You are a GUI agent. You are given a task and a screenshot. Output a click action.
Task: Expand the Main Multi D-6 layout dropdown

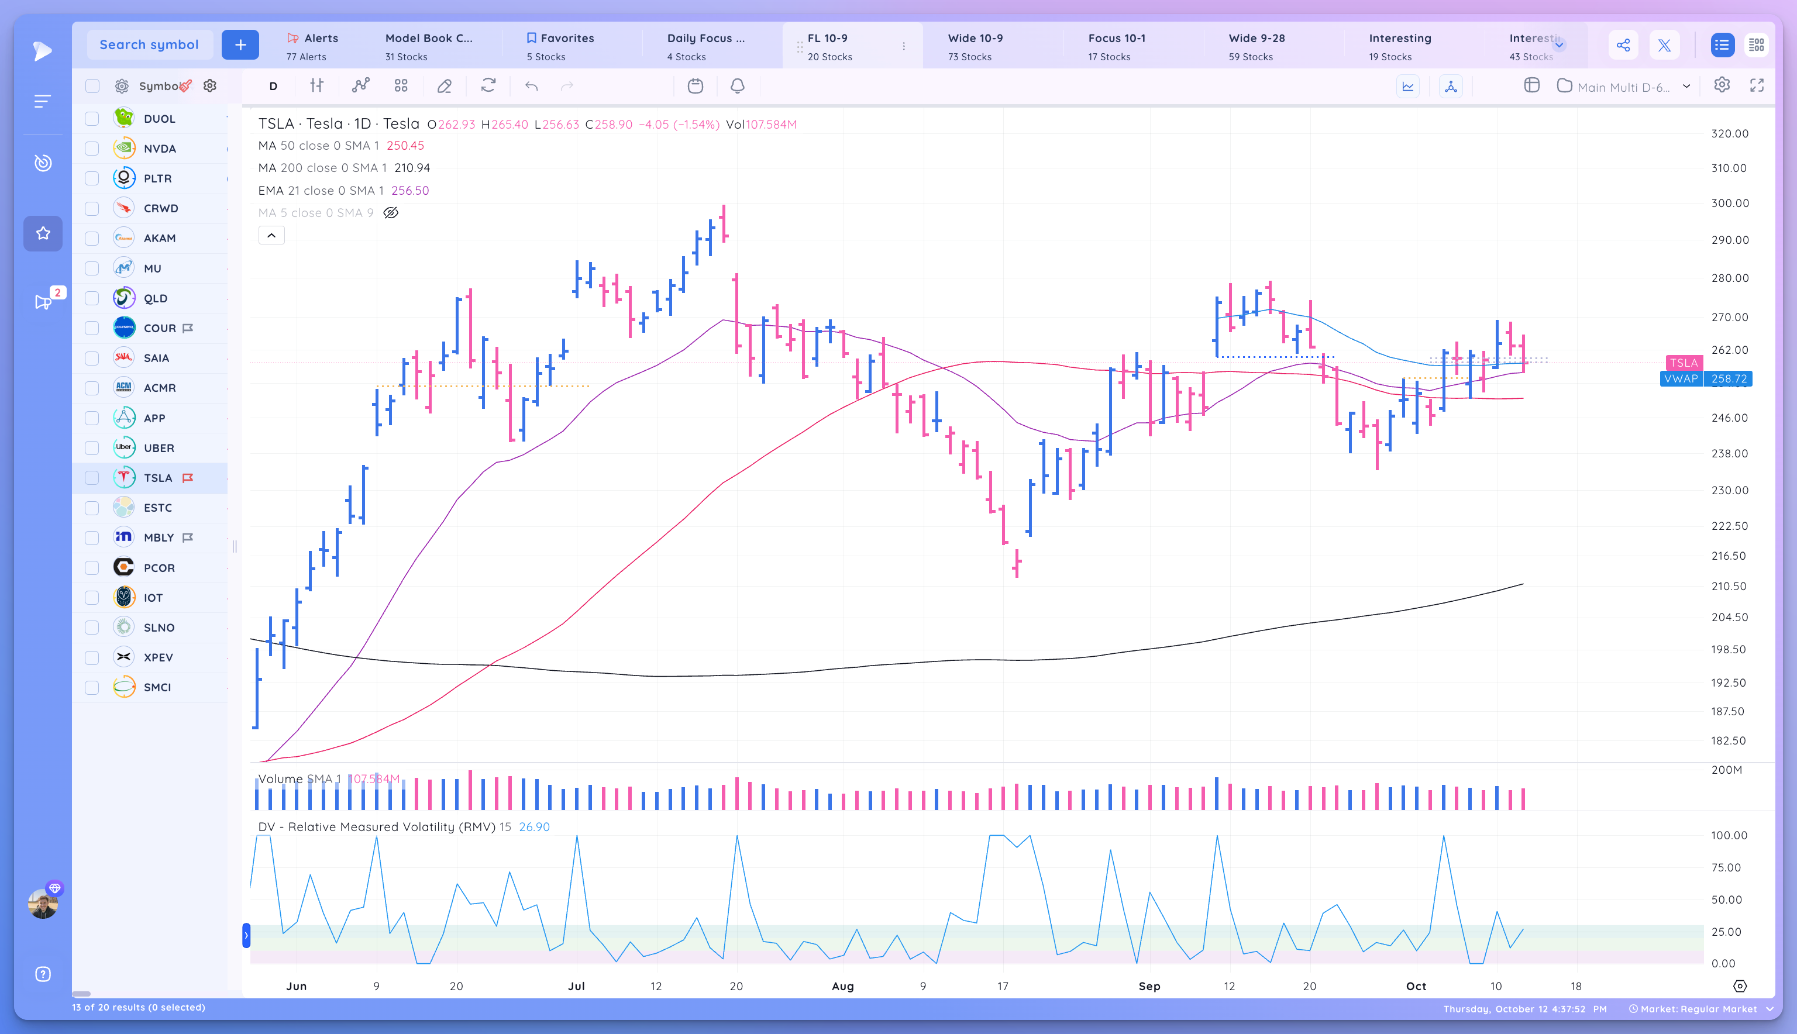1686,87
